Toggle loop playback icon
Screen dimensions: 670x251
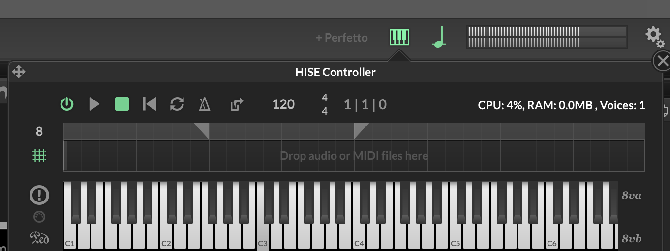(x=177, y=104)
